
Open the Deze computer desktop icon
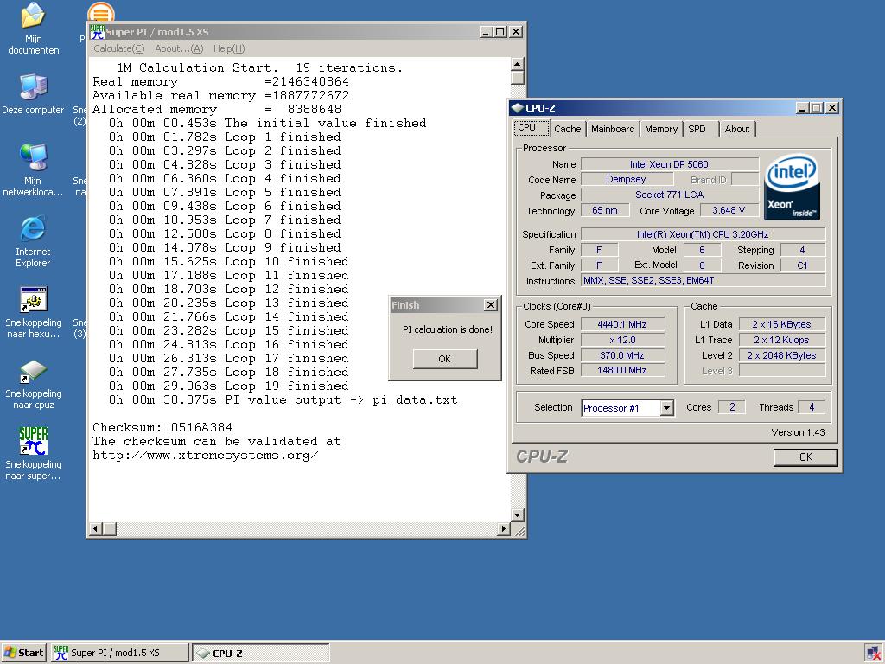34,93
